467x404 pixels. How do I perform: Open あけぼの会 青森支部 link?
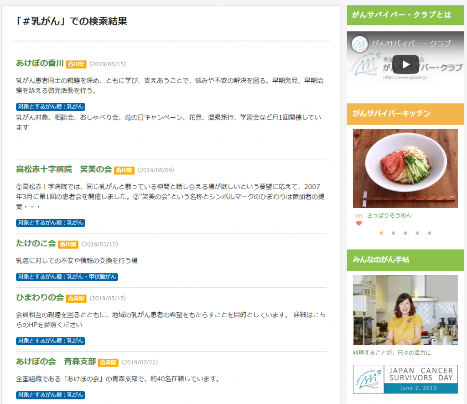56,362
